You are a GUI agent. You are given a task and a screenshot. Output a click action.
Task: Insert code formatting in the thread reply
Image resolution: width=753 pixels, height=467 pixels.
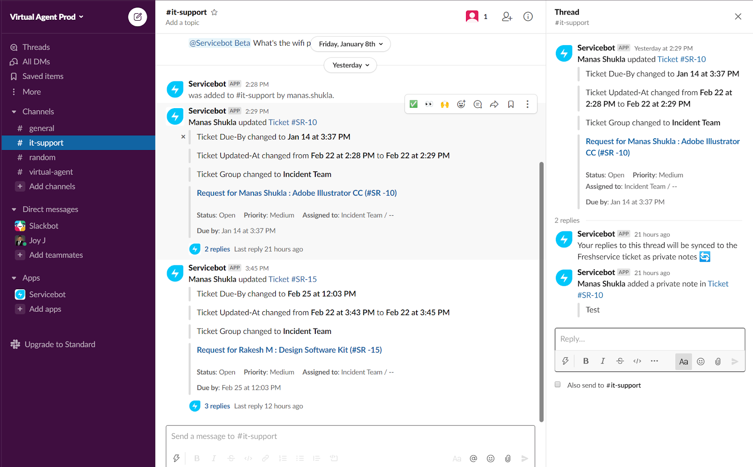click(x=637, y=361)
